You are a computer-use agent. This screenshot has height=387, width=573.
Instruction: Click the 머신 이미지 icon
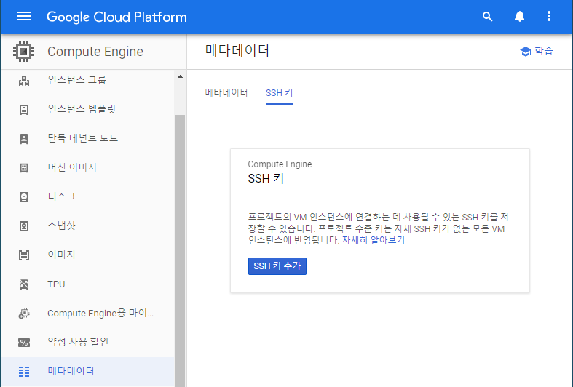[24, 168]
